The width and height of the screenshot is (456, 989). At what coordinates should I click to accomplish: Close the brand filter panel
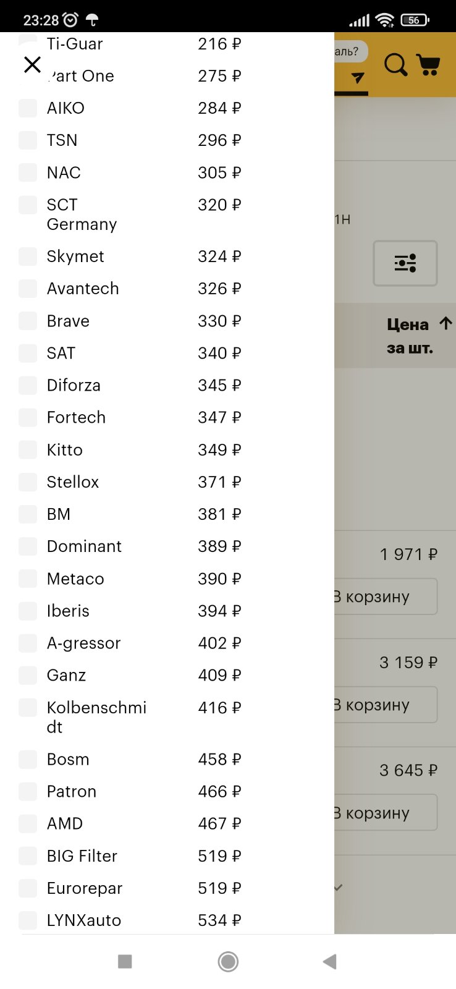[32, 64]
